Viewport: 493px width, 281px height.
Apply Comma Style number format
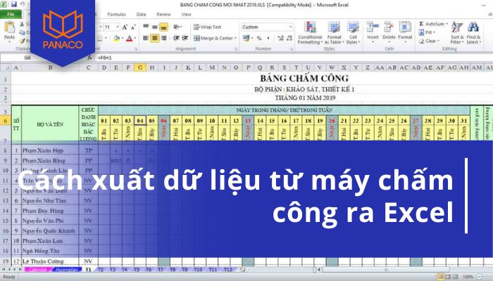pyautogui.click(x=268, y=38)
